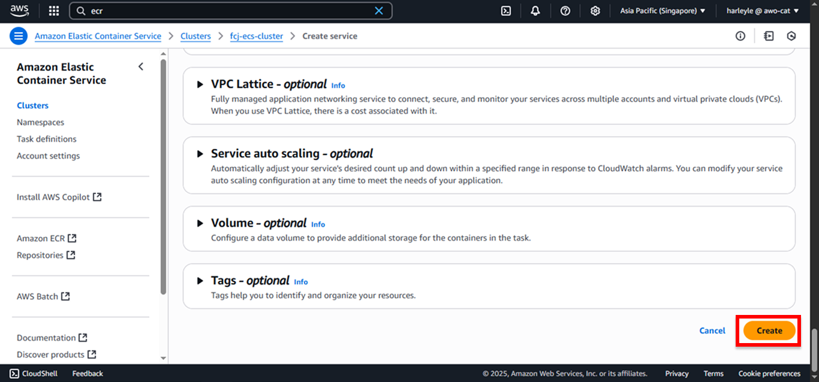
Task: Open the settings gear in top bar
Action: [595, 11]
